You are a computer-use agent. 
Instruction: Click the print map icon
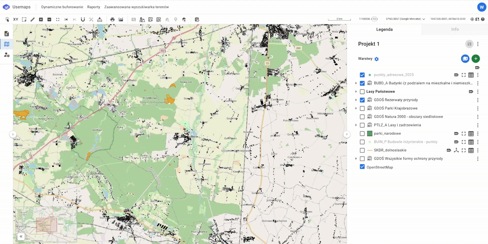[x=112, y=19]
